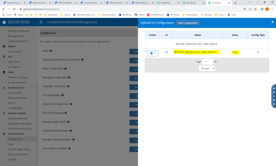Open the app grid launcher icon
Screen dimensions: 276x166
tap(4, 22)
